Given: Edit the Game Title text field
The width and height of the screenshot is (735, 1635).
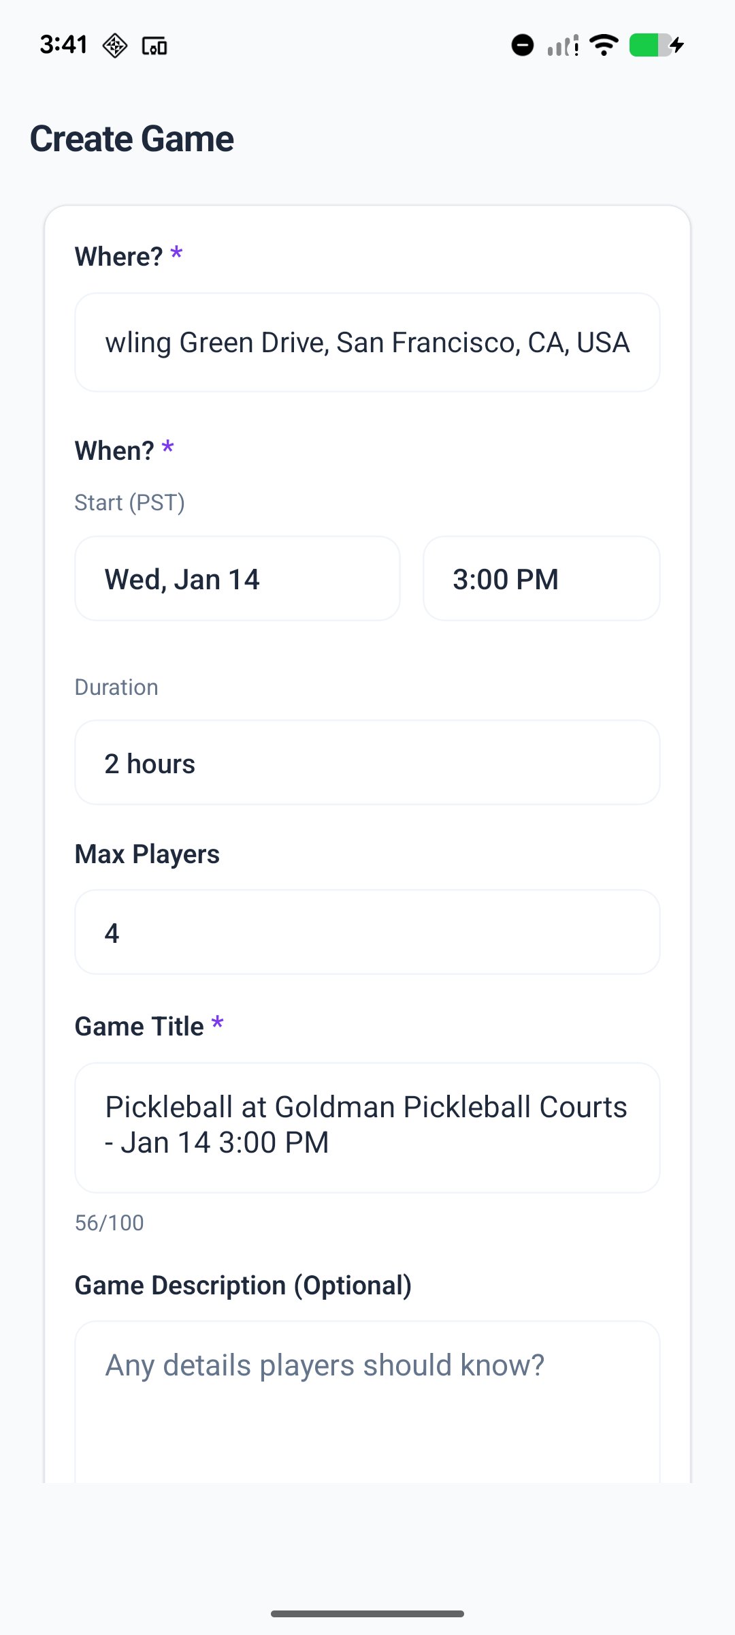Looking at the screenshot, I should pos(367,1127).
